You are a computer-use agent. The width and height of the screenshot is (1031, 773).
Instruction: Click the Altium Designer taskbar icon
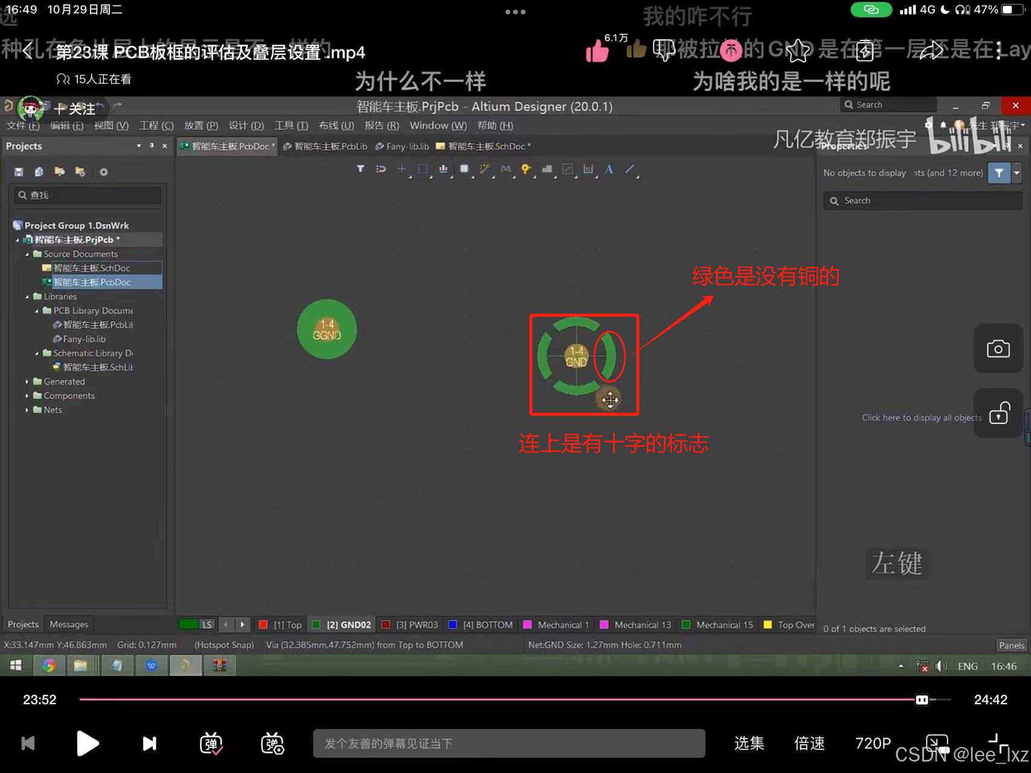coord(185,666)
